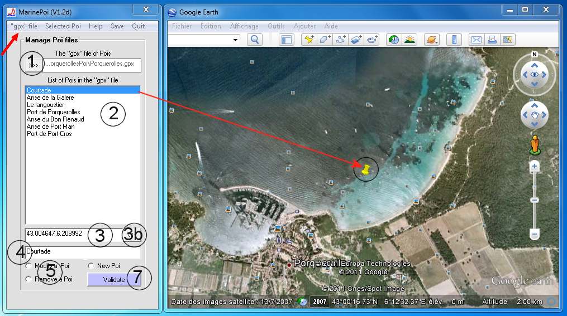This screenshot has width=567, height=316.
Task: Toggle sunlight across the landscape
Action: (409, 40)
